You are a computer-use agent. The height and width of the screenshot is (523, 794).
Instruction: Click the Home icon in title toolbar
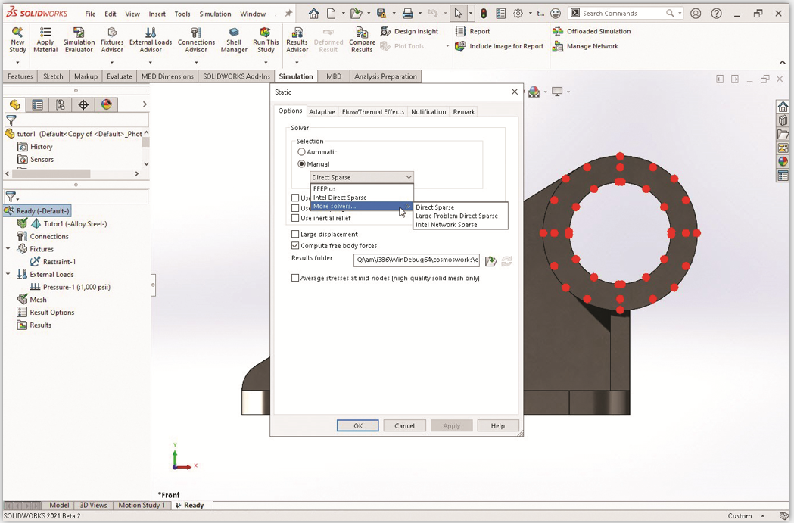[314, 14]
